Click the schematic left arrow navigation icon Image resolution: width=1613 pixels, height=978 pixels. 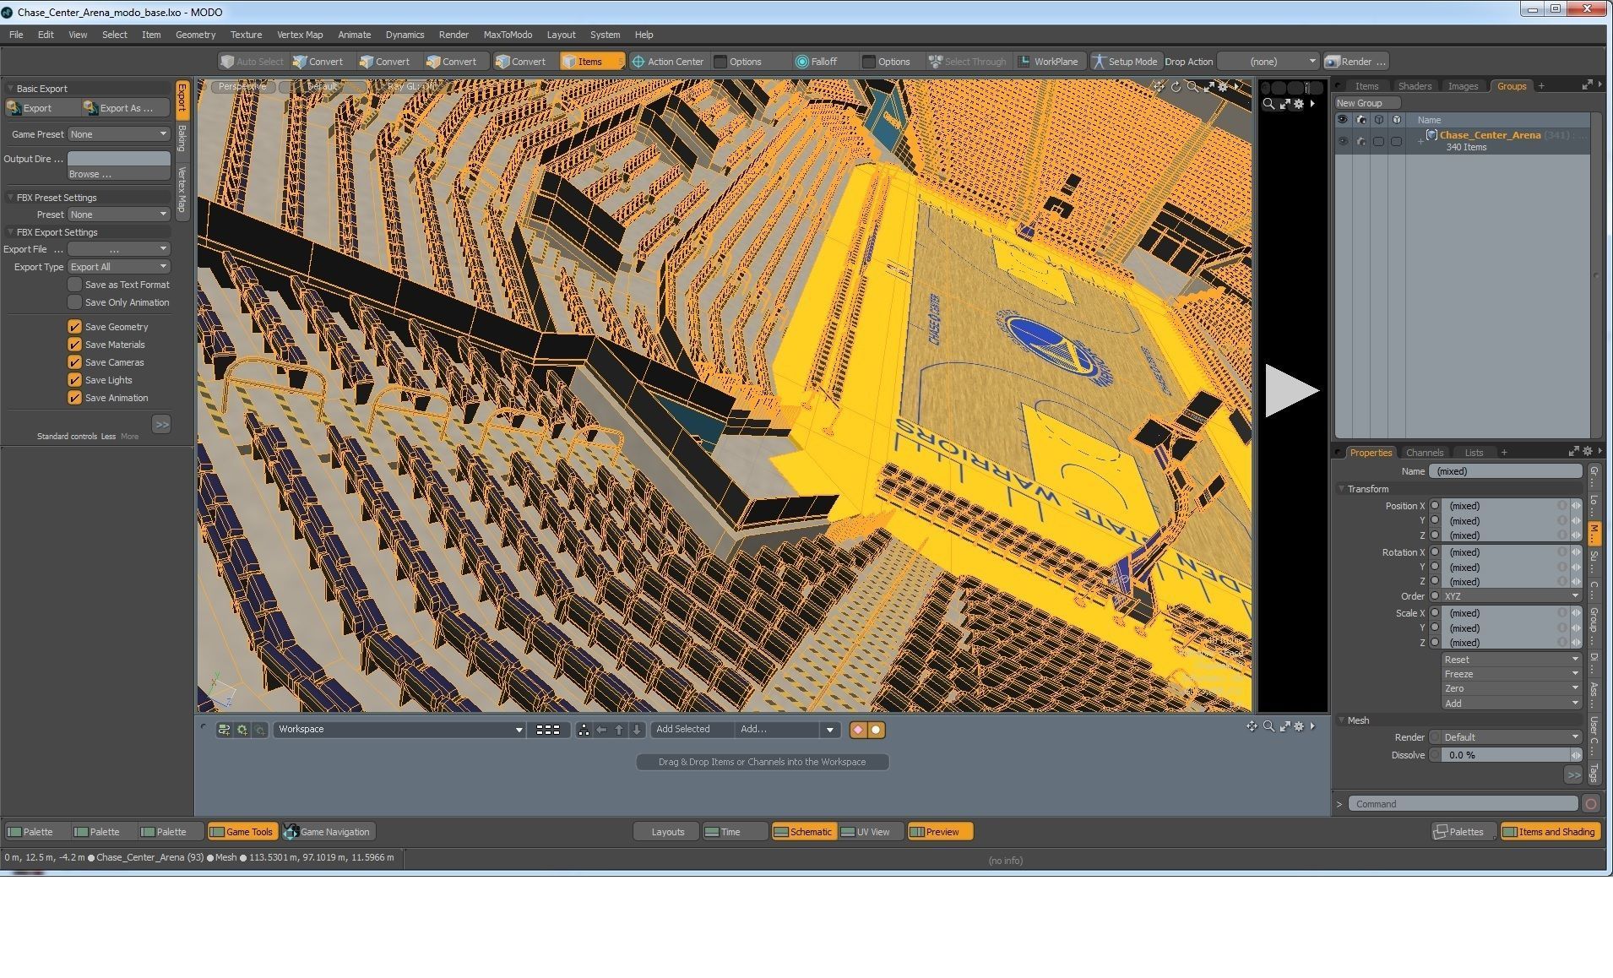601,730
